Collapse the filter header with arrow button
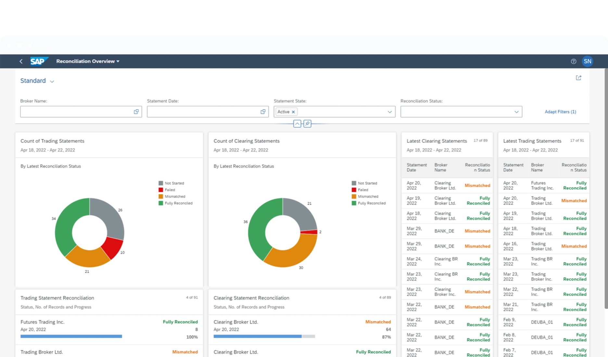Image resolution: width=608 pixels, height=357 pixels. point(297,124)
